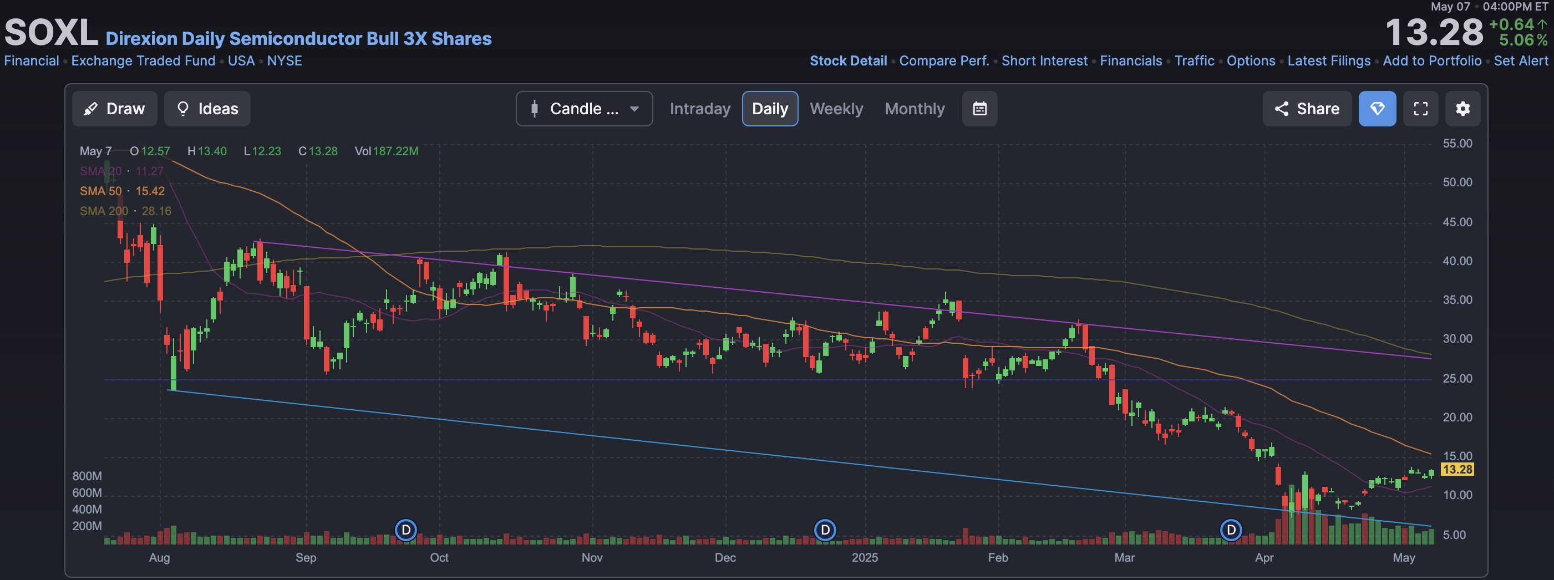Open chart settings gear icon
The width and height of the screenshot is (1554, 580).
pyautogui.click(x=1463, y=109)
